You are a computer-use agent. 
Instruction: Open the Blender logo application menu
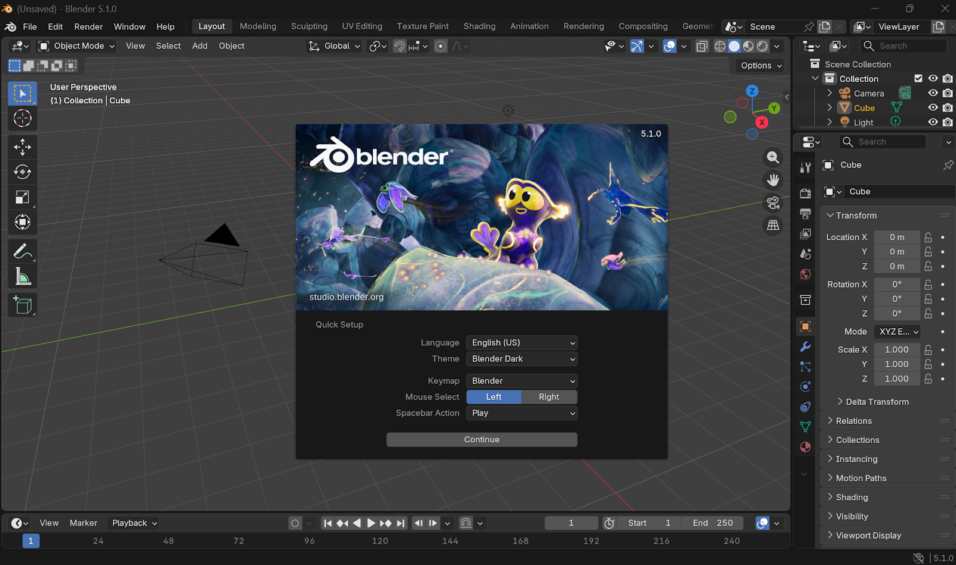tap(11, 27)
